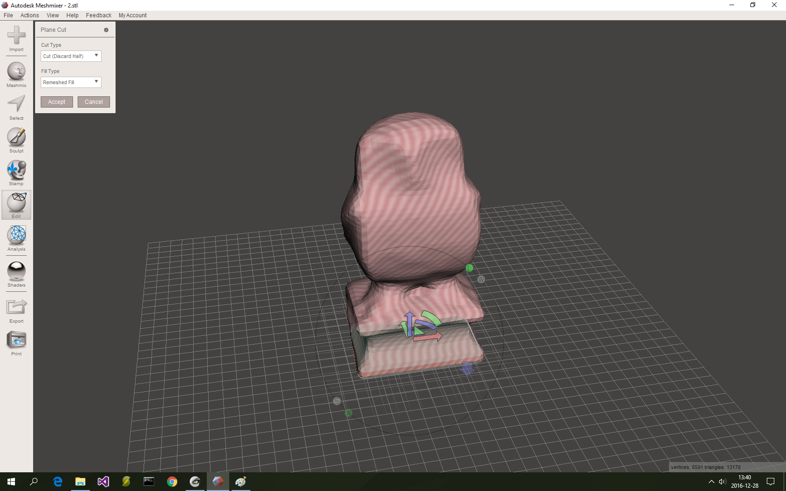Open the Cut Type dropdown

click(71, 56)
